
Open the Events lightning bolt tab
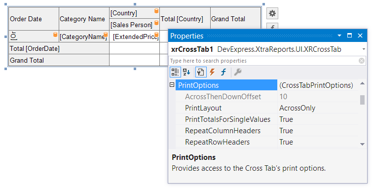point(212,72)
